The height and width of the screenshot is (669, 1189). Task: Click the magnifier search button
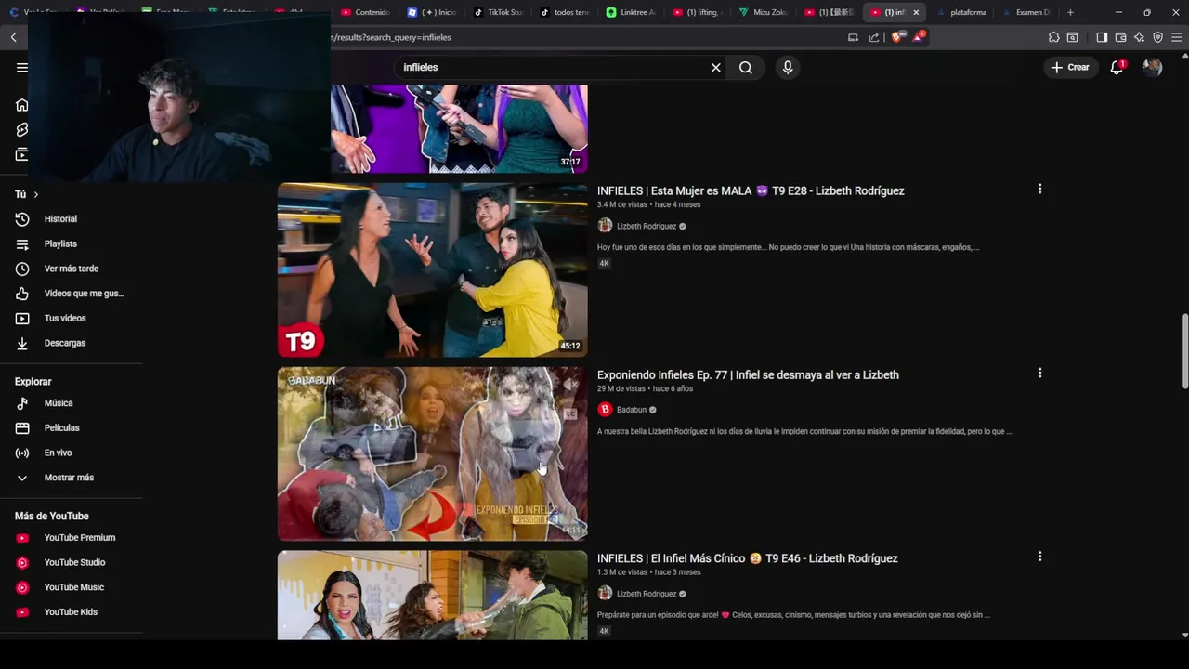(x=746, y=67)
